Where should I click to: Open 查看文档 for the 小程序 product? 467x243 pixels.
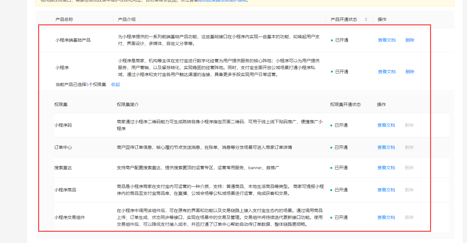[387, 72]
